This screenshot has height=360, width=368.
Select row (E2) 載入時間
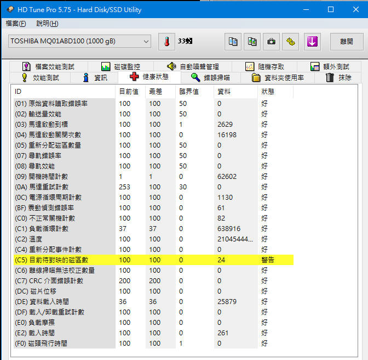pyautogui.click(x=153, y=333)
